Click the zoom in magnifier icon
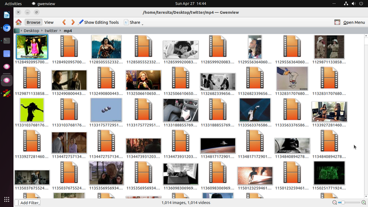368x207 pixels. click(363, 202)
